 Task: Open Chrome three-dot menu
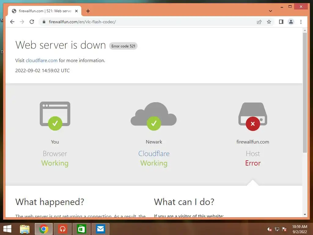(x=301, y=22)
